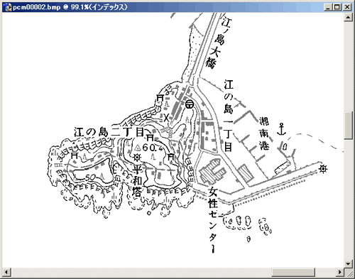Close the pcm00002.bmp document window
The height and width of the screenshot is (279, 355).
coord(347,7)
